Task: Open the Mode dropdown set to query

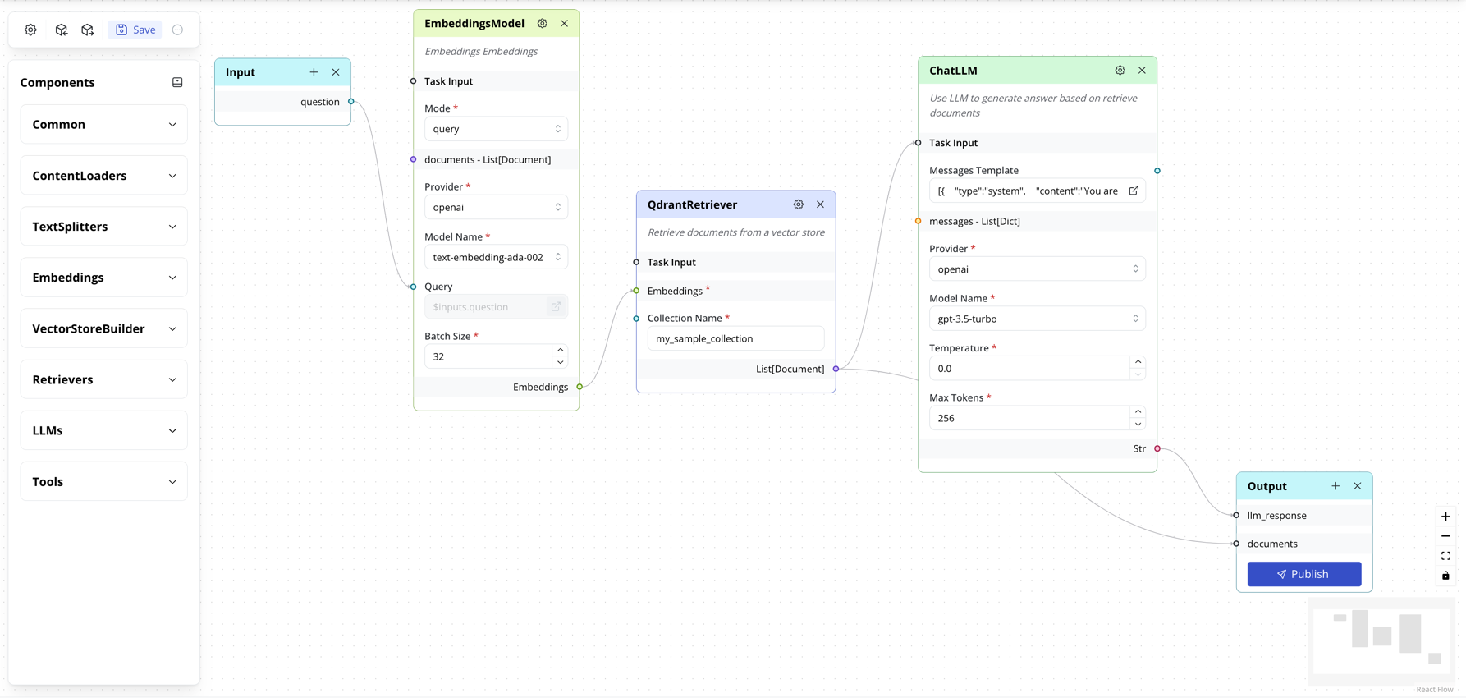Action: [x=496, y=129]
